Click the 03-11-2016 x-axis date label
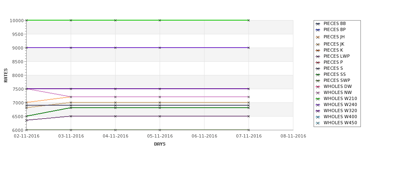394x173 pixels. pyautogui.click(x=71, y=136)
